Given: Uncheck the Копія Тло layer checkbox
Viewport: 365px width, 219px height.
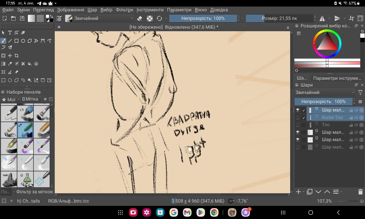Looking at the screenshot, I should (304, 117).
